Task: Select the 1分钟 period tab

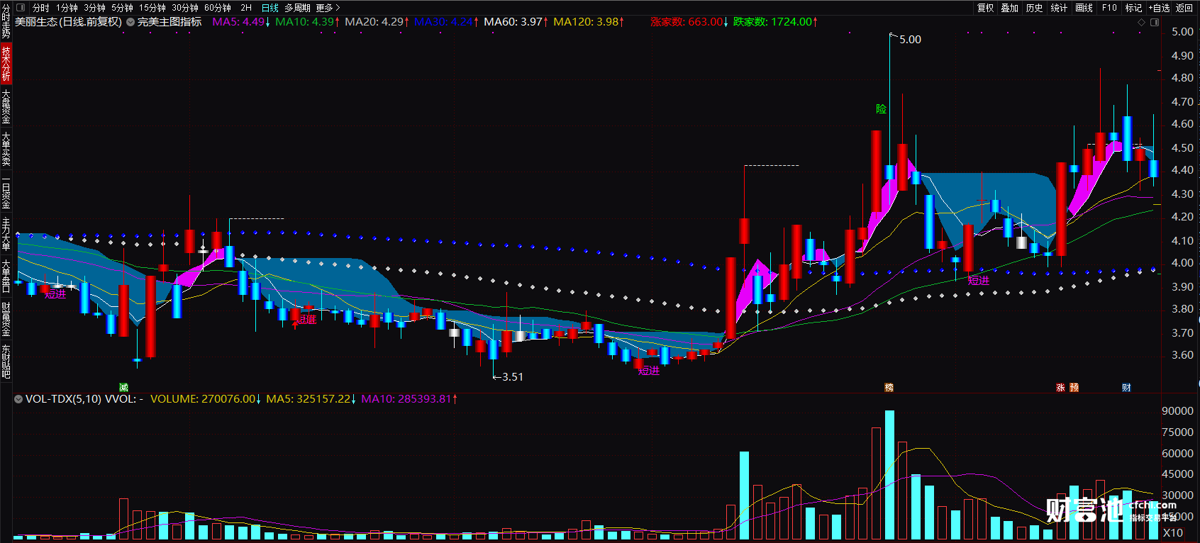Action: pos(67,8)
